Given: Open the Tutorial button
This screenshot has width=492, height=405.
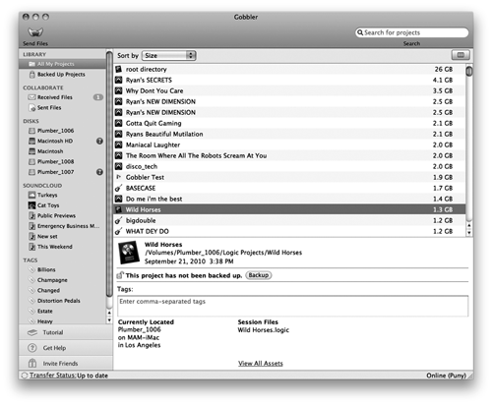Looking at the screenshot, I should (66, 332).
